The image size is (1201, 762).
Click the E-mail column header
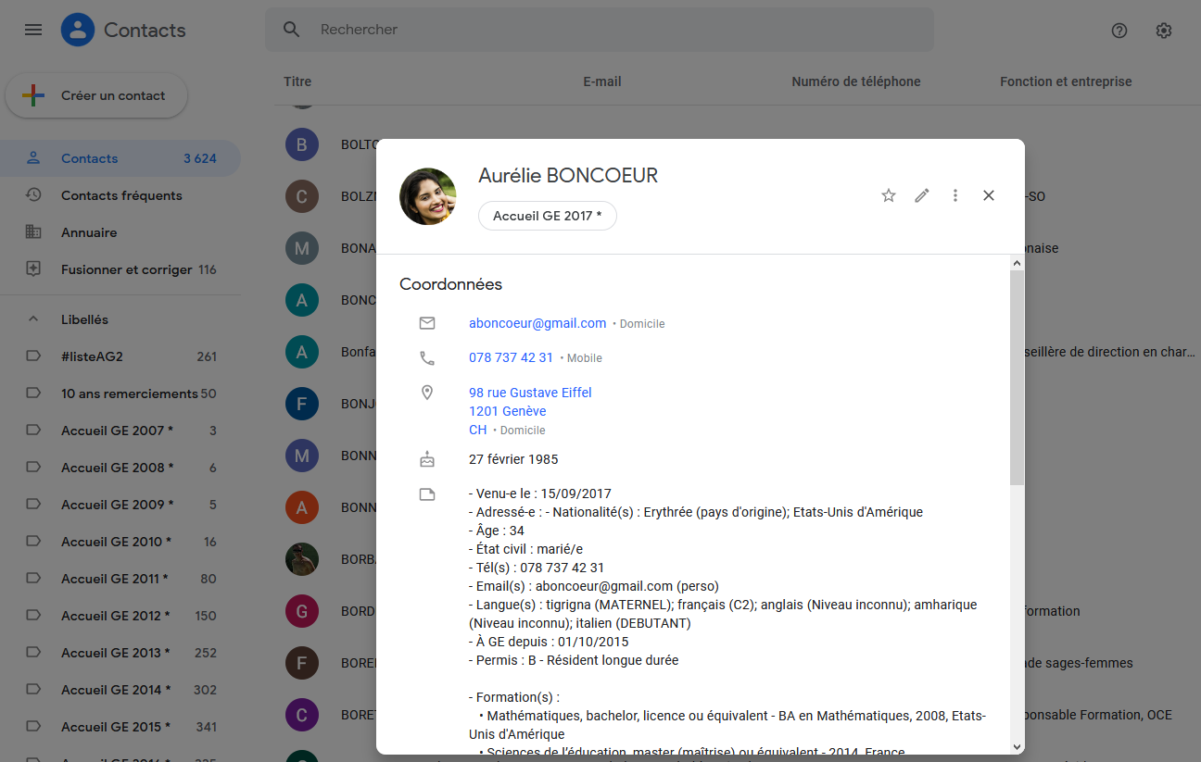602,81
